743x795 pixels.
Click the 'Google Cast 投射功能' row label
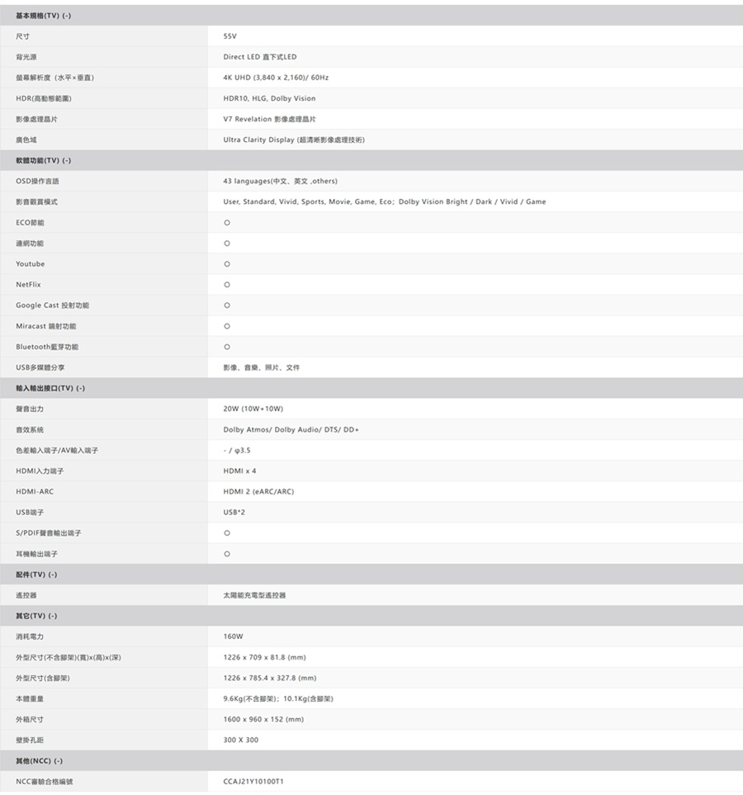(52, 305)
